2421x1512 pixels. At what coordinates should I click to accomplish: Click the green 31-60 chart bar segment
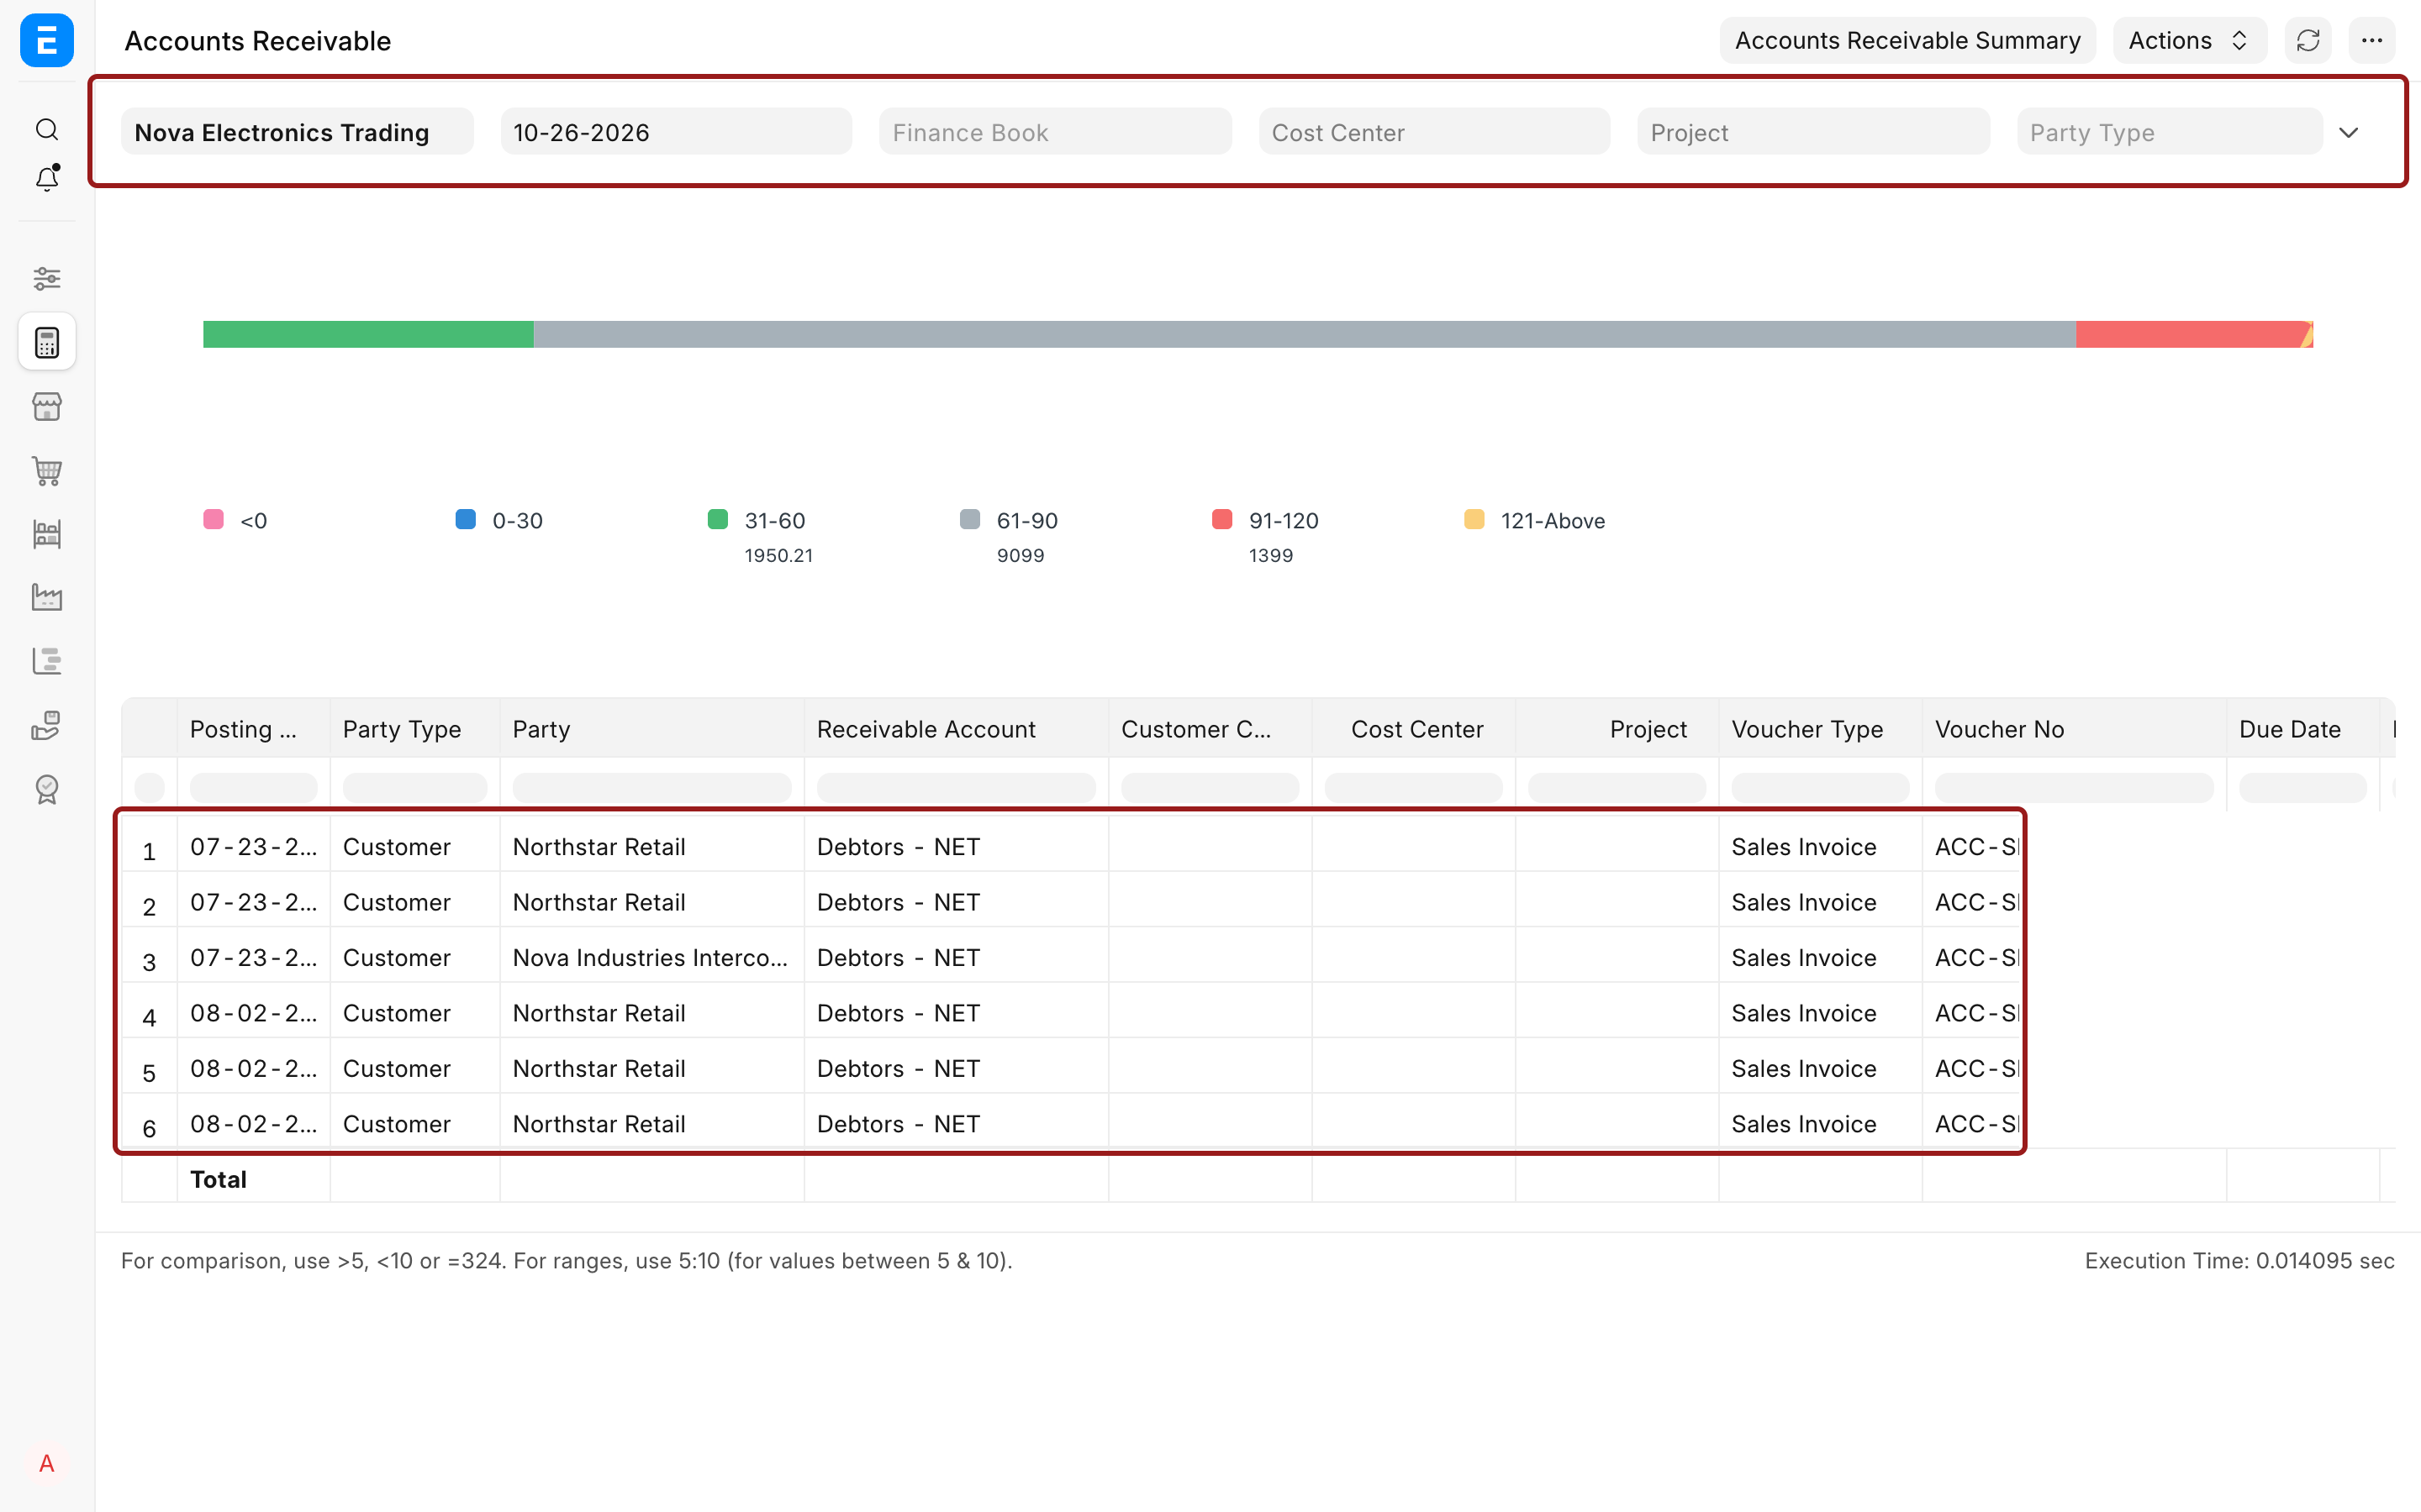point(368,334)
